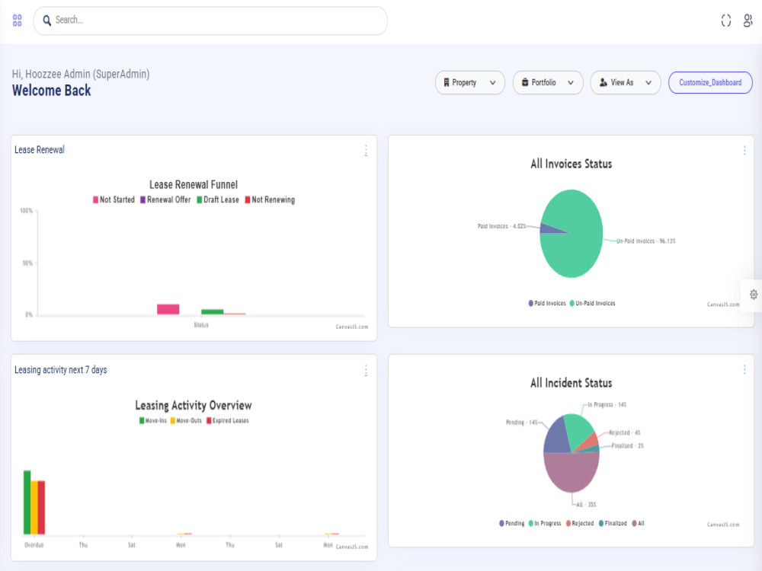The width and height of the screenshot is (762, 571).
Task: Click the All - 35% pie label
Action: click(x=586, y=505)
